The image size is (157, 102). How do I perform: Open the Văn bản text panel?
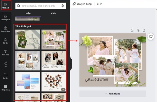(x=5, y=53)
